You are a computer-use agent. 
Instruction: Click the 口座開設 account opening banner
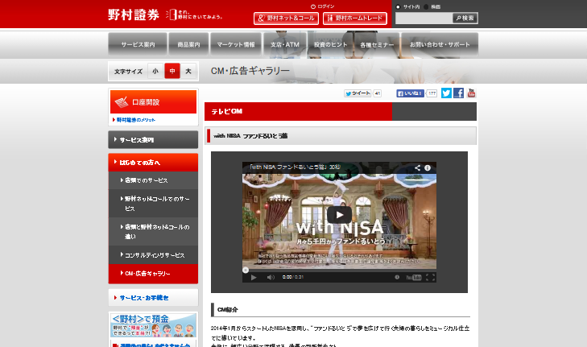[x=153, y=101]
